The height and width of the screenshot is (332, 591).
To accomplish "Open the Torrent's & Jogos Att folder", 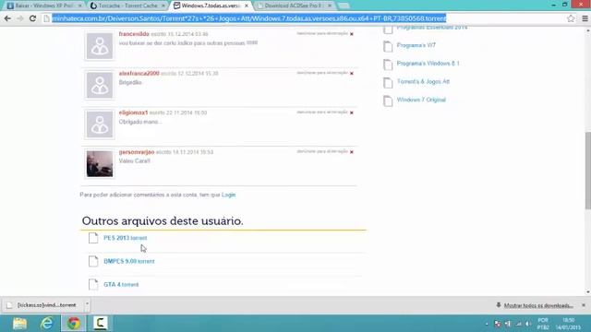I will (423, 81).
